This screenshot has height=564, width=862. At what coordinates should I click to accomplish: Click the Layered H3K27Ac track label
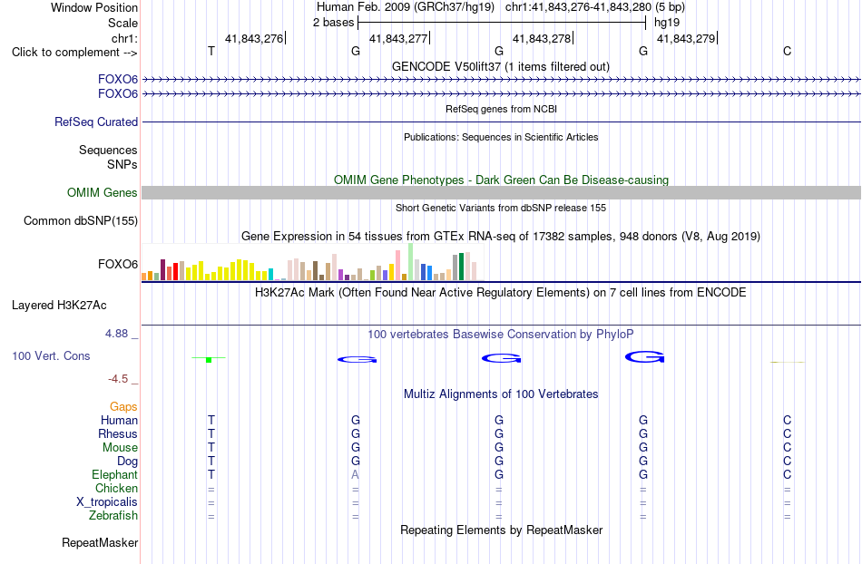(x=59, y=306)
